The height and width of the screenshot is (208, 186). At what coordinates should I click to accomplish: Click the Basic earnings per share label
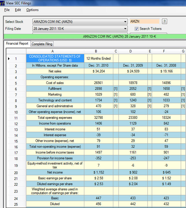55,178
